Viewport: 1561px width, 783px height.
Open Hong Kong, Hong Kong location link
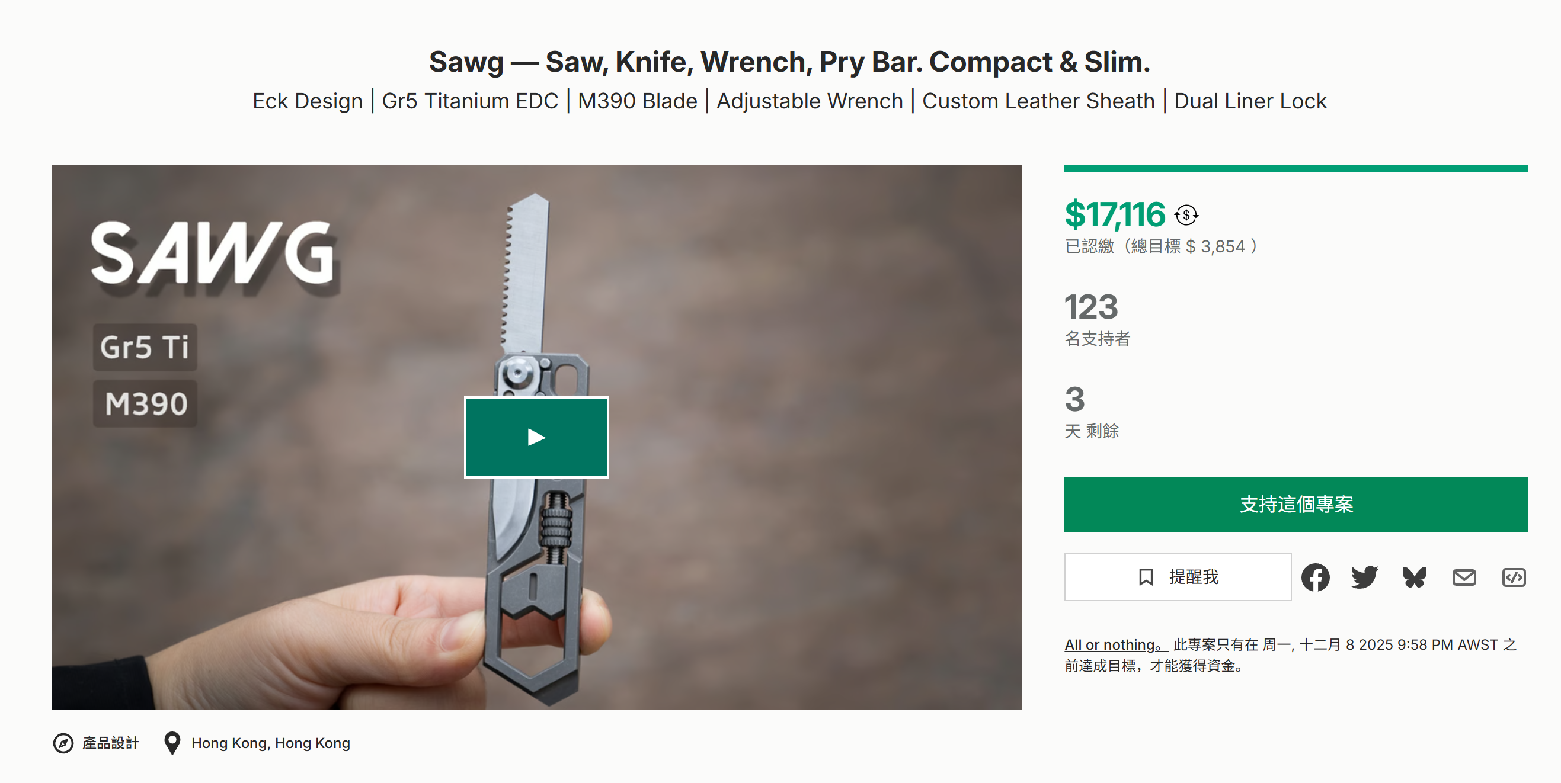(270, 742)
